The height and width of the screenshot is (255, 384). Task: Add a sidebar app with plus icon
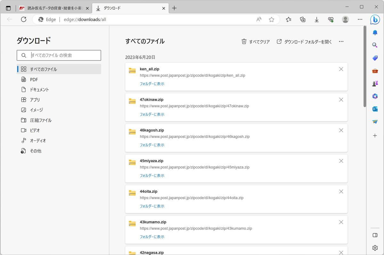click(375, 136)
